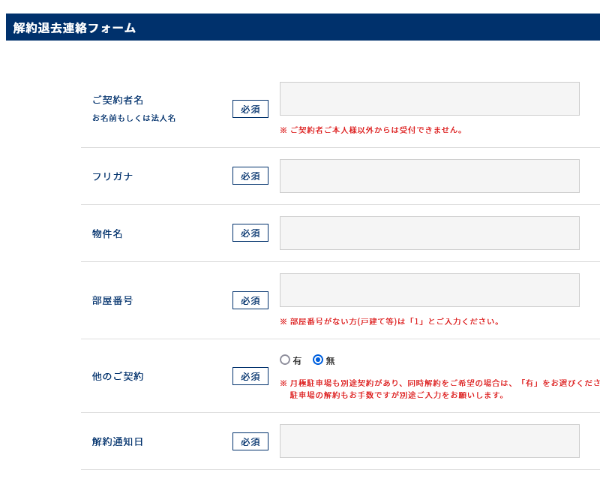Click the 解約通知日 date input field
The image size is (600, 479).
pos(429,441)
